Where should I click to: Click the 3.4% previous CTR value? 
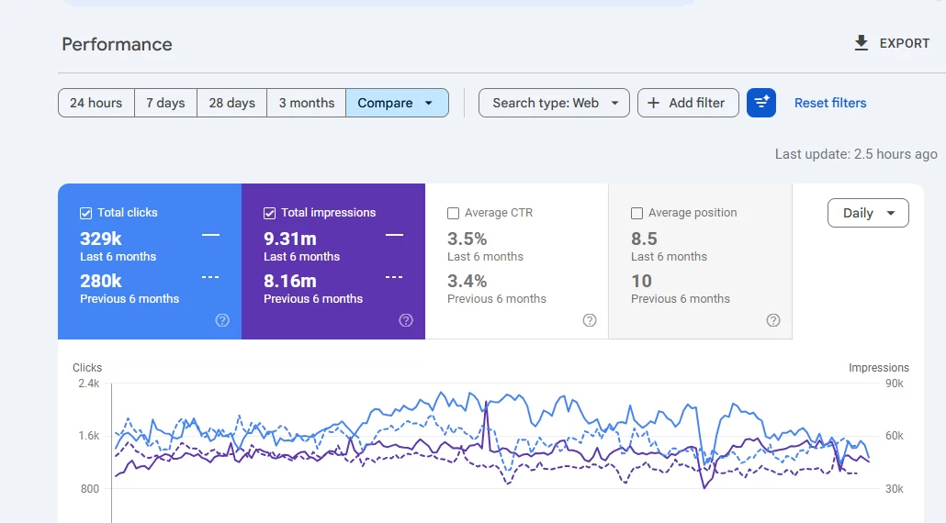(x=467, y=281)
